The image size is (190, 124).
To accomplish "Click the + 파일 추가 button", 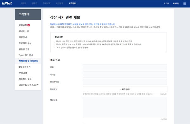I will [125, 89].
